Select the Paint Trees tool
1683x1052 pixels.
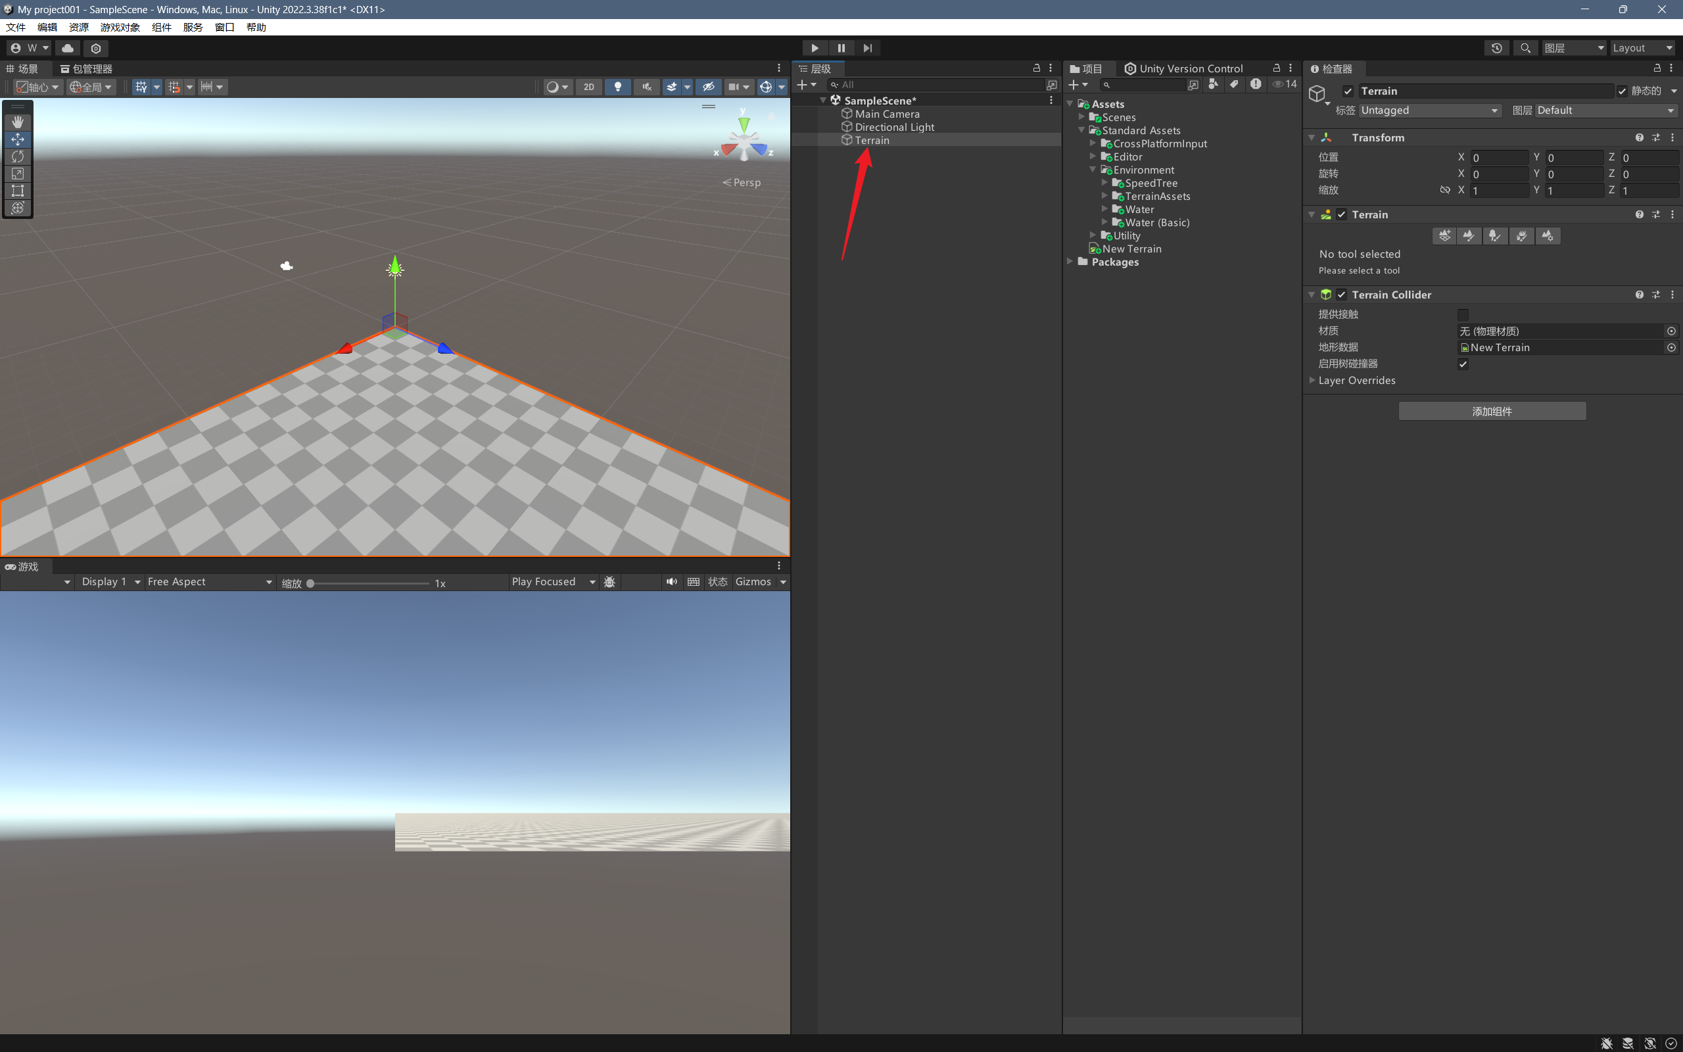click(x=1494, y=236)
